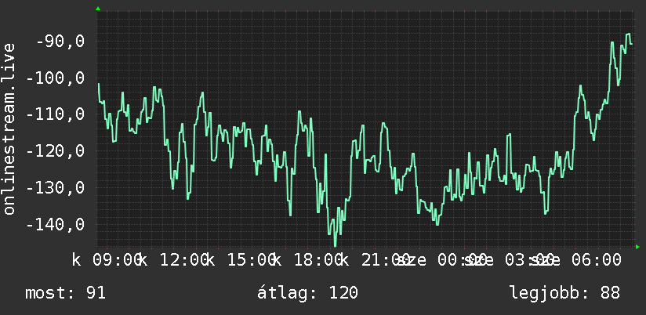The width and height of the screenshot is (646, 315).
Task: Click the 'legjobb: 88' best value
Action: pos(564,293)
